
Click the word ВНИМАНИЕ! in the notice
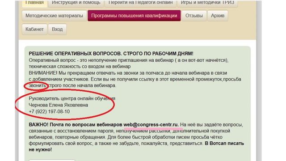[43, 73]
